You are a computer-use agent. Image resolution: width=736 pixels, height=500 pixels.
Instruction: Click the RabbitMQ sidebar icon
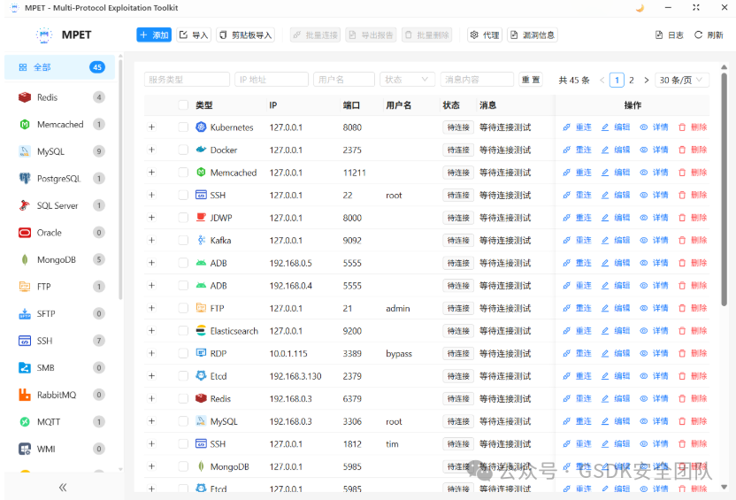tap(25, 395)
